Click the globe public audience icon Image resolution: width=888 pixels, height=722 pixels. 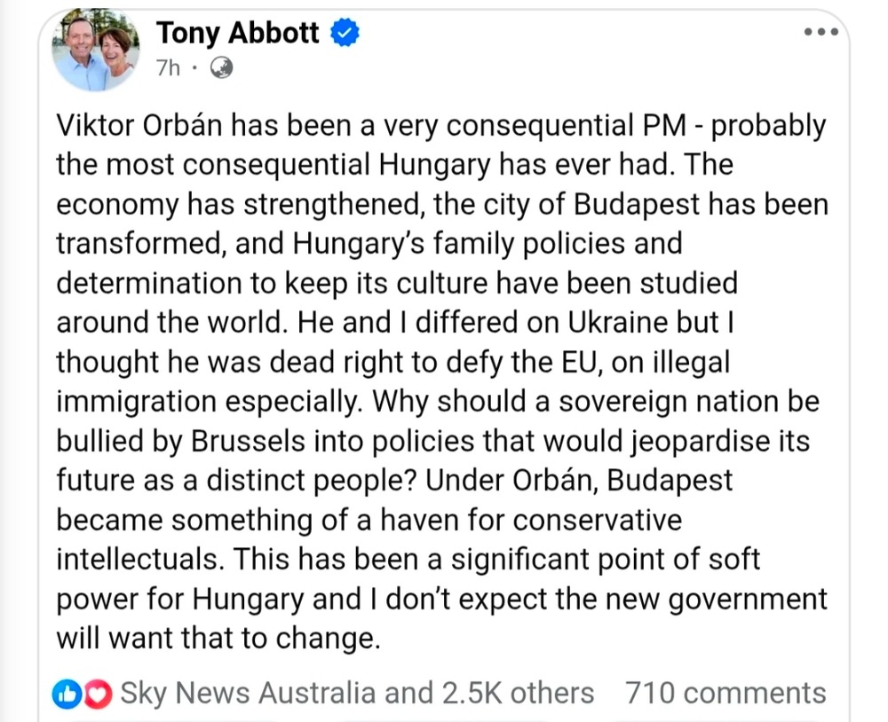220,67
